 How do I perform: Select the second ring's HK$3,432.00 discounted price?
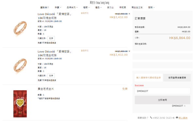tap(119, 55)
